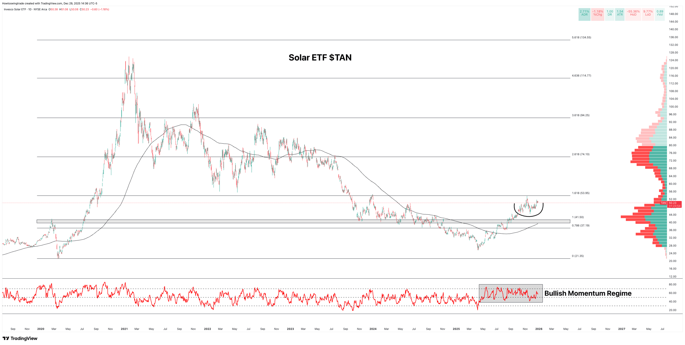This screenshot has height=345, width=685.
Task: Click the ADR 2.71% stat box
Action: 584,13
